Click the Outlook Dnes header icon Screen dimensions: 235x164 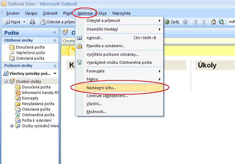pos(65,32)
